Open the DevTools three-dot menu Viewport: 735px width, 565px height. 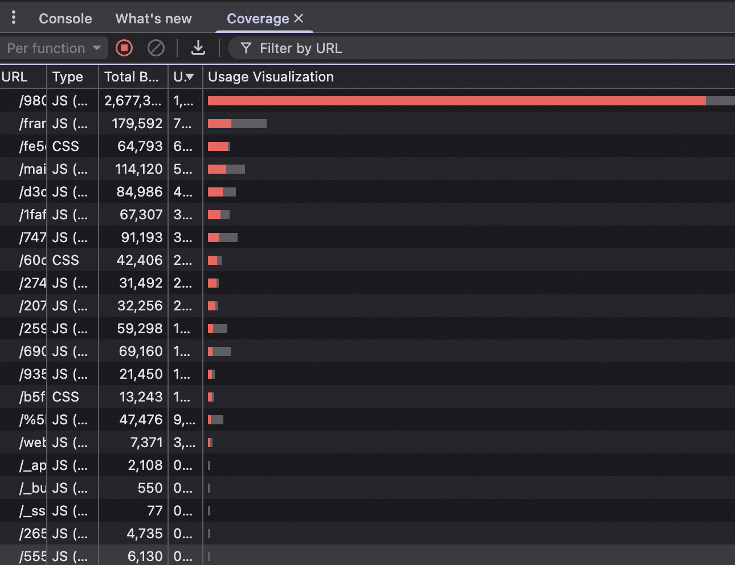click(13, 18)
